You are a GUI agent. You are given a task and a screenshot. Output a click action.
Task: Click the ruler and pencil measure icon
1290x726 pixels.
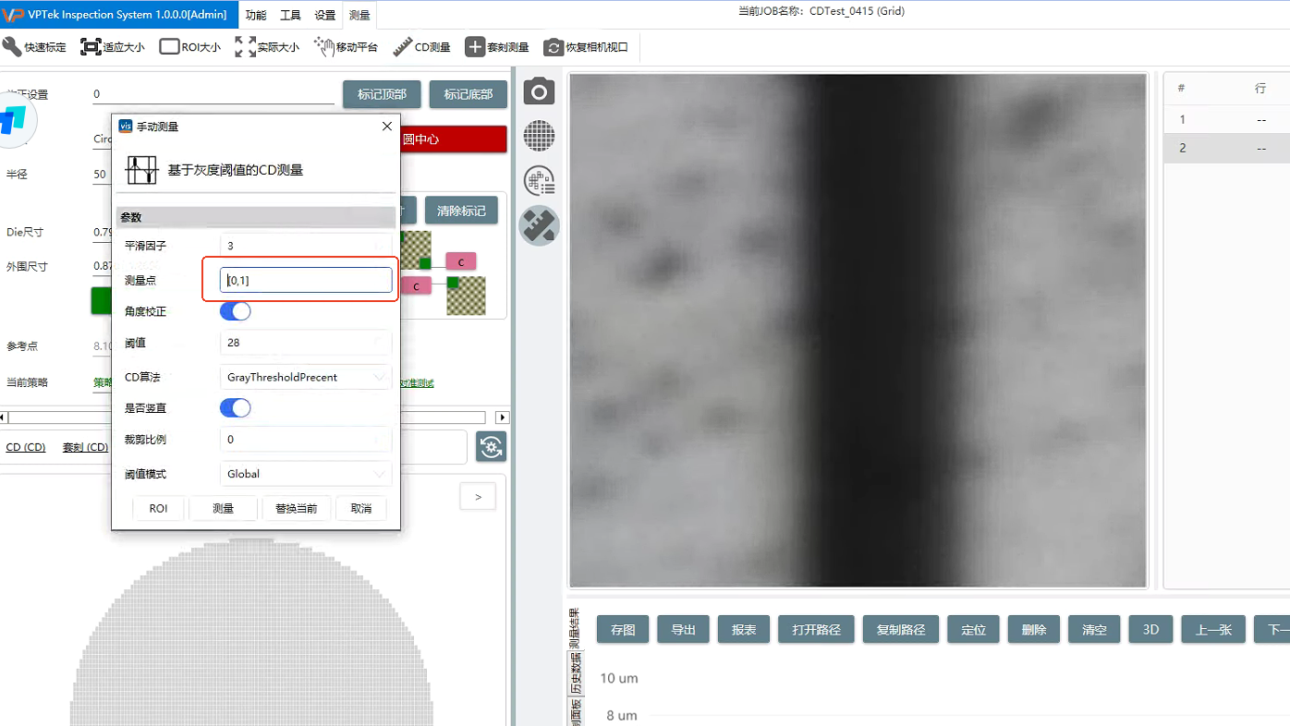click(540, 225)
